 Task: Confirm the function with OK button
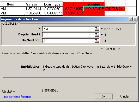[104, 96]
